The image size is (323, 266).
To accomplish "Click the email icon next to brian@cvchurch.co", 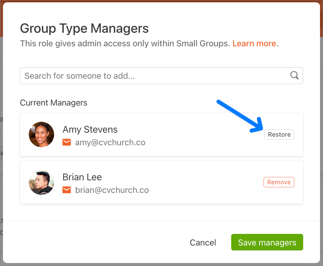I will [x=66, y=190].
